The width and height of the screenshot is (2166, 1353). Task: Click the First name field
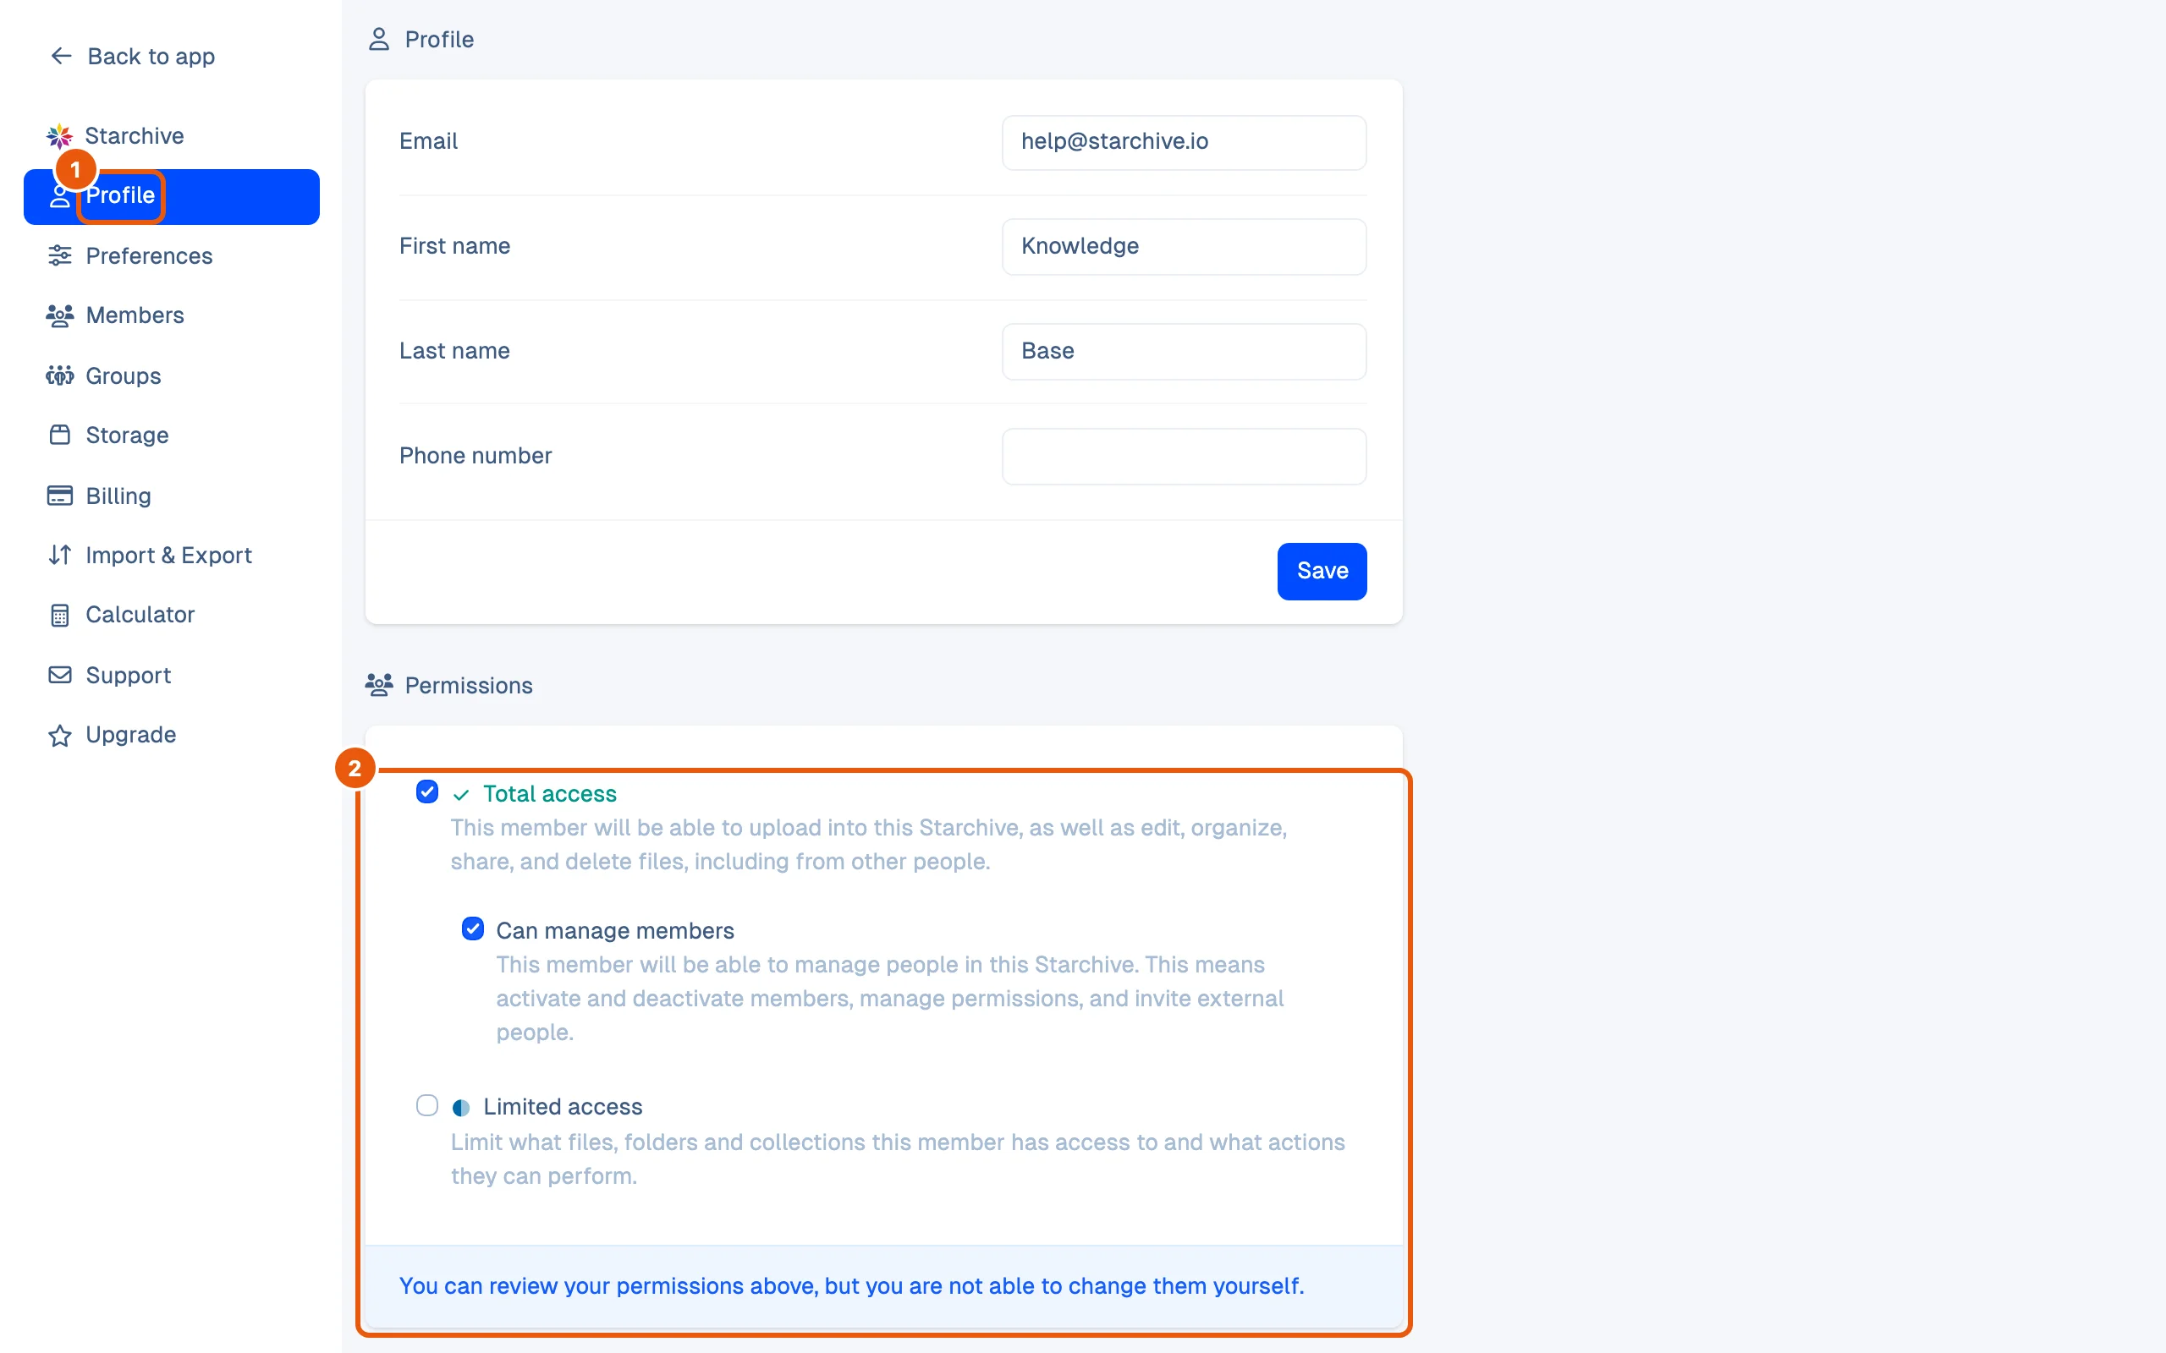tap(1183, 246)
